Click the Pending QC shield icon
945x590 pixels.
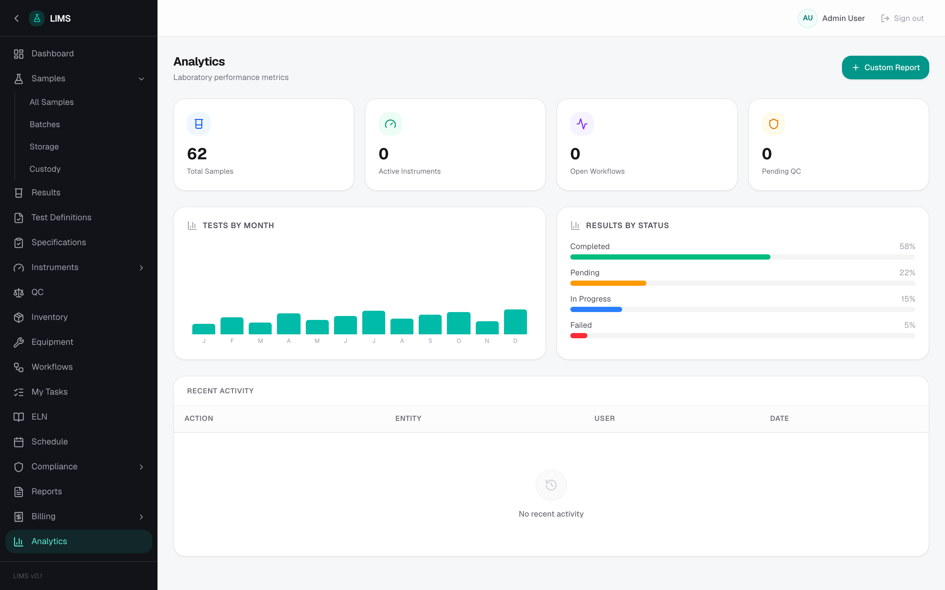point(774,124)
